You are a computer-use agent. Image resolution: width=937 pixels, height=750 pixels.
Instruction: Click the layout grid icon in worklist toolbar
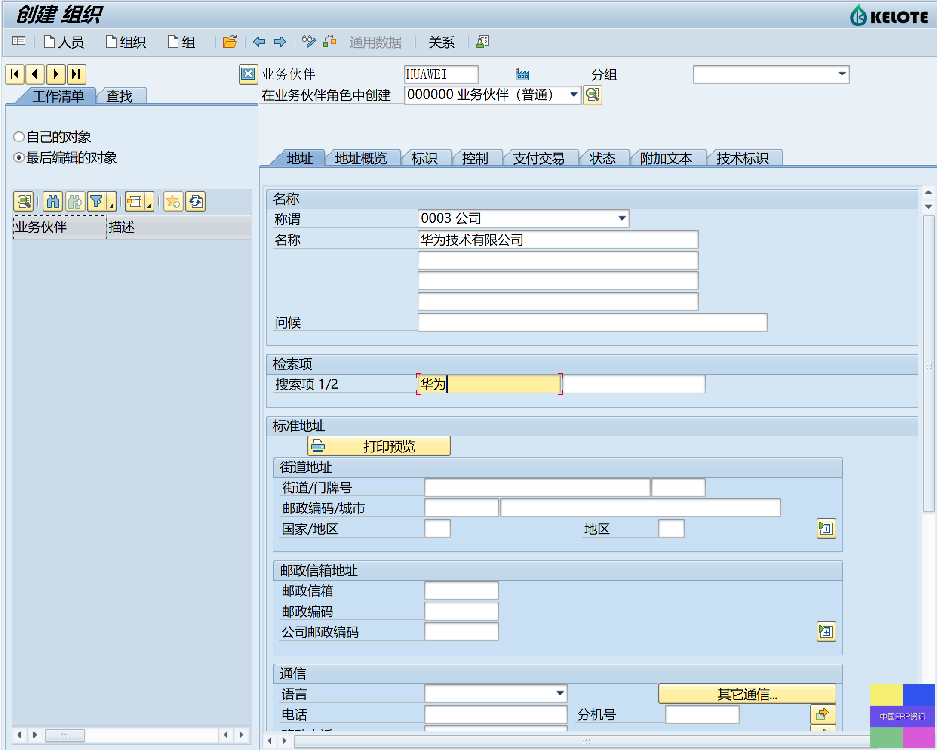(134, 202)
